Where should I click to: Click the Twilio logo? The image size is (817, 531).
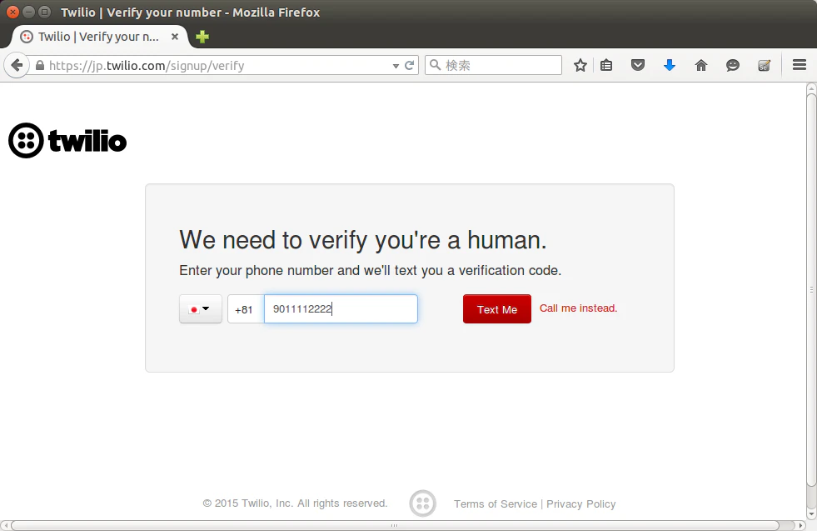[x=67, y=140]
